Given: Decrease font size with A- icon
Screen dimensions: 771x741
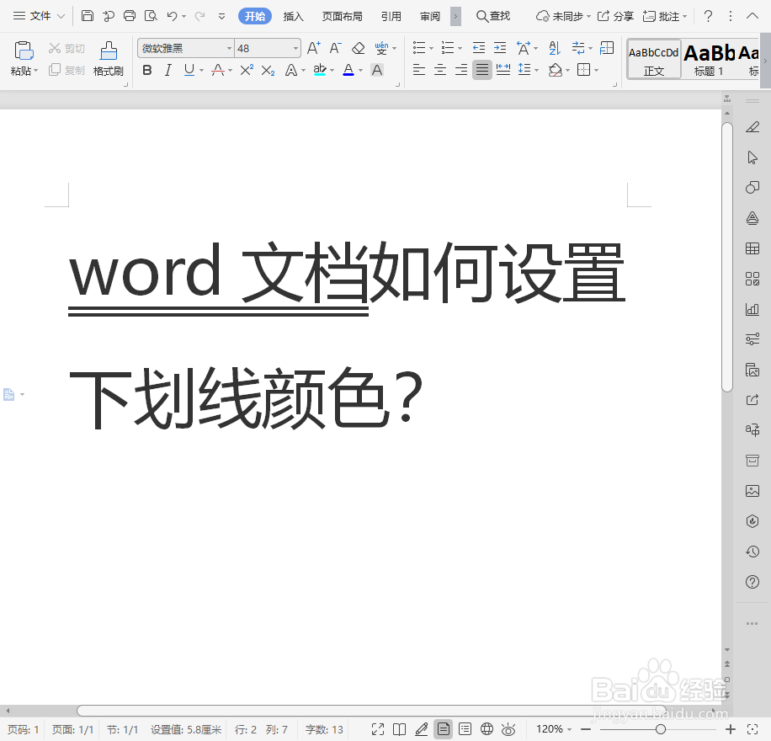Looking at the screenshot, I should pos(335,48).
